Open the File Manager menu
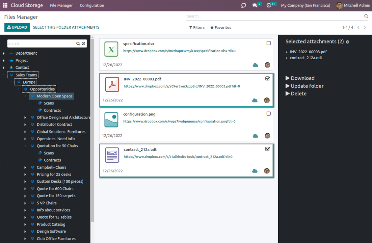The image size is (372, 243). (62, 5)
